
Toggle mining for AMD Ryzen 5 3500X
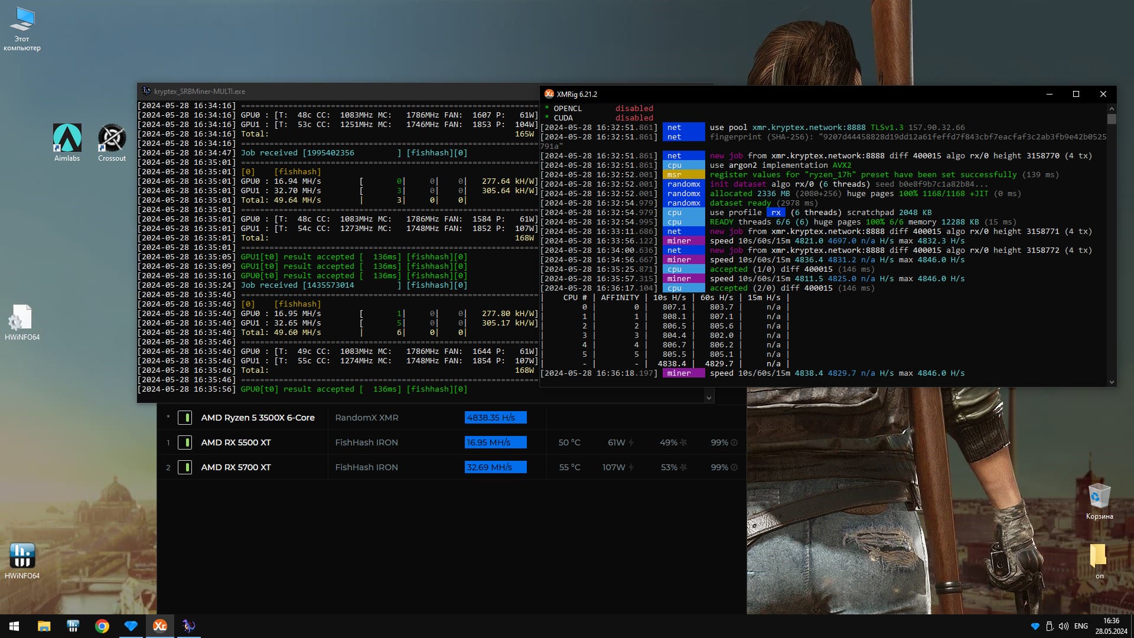185,418
